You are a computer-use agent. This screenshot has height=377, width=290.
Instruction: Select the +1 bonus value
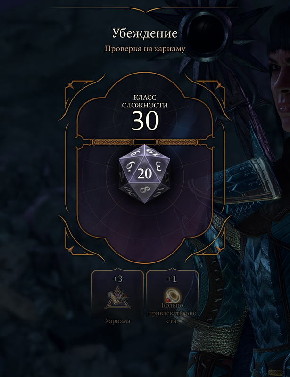point(172,279)
